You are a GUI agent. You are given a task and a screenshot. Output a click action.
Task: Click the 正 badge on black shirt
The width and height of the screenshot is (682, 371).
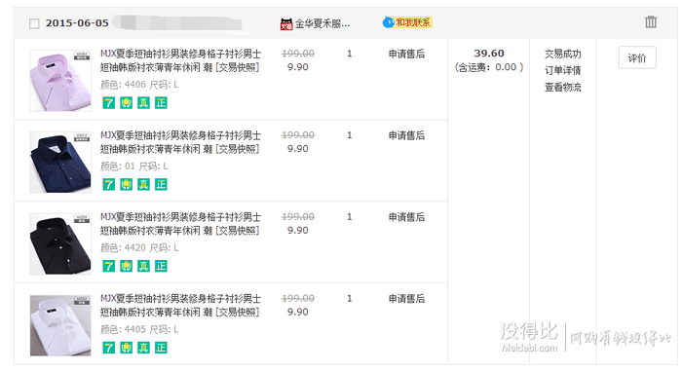pyautogui.click(x=161, y=266)
